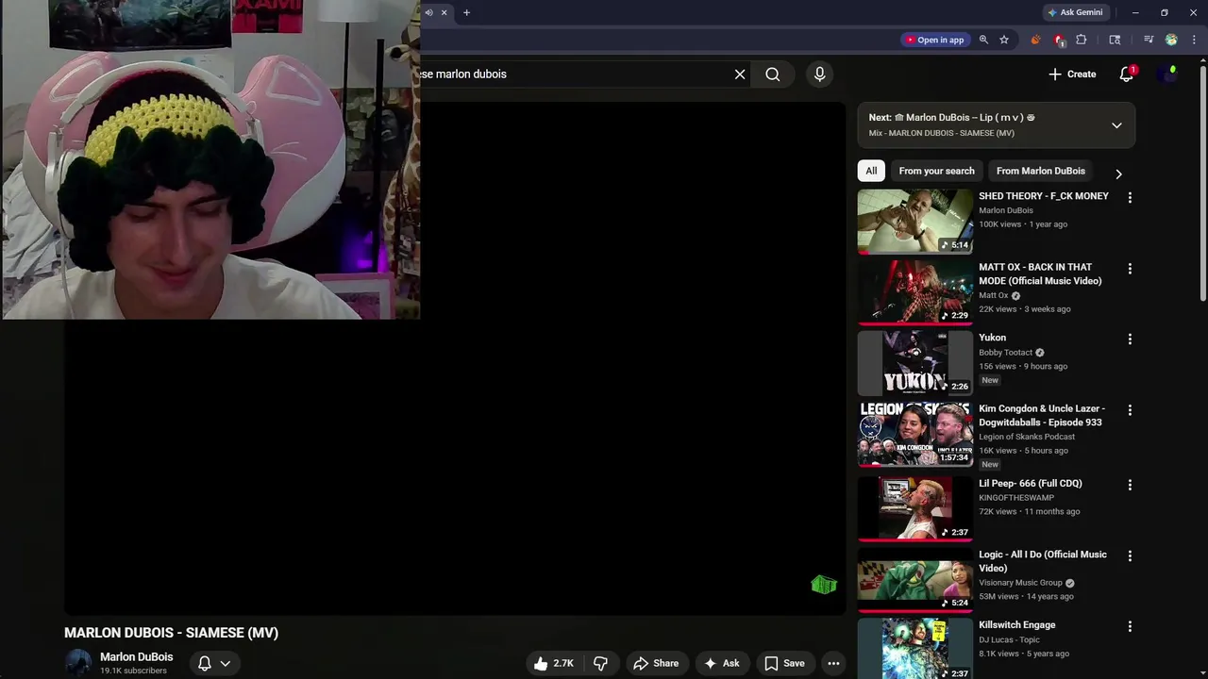
Task: Click the orange extension icon in the toolbar
Action: (1035, 40)
